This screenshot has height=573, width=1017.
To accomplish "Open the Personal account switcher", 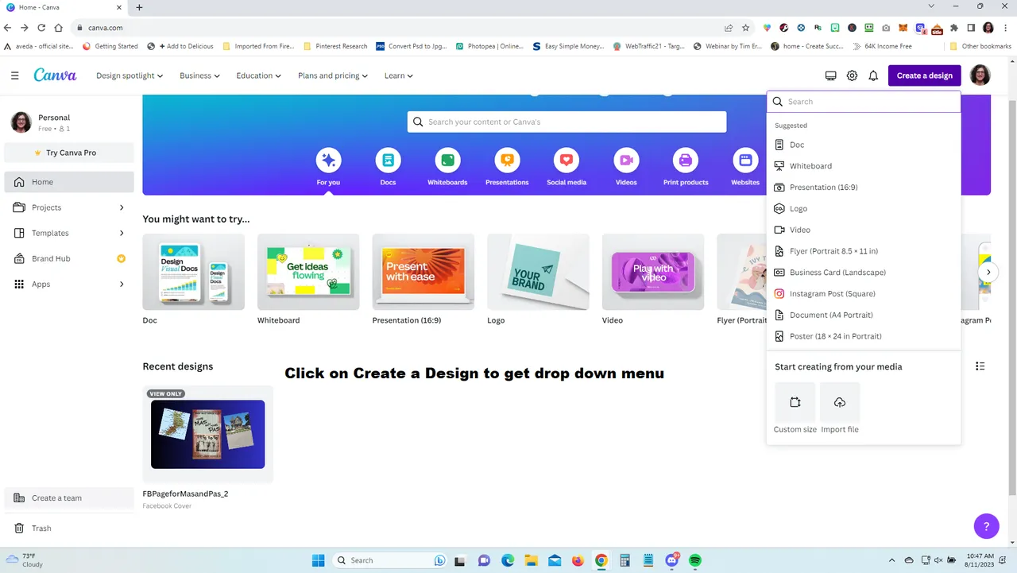I will pos(69,122).
